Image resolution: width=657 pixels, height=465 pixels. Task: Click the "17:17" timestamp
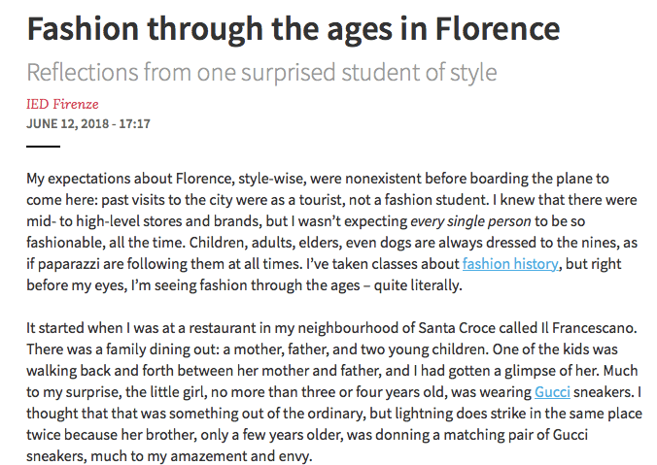(134, 123)
